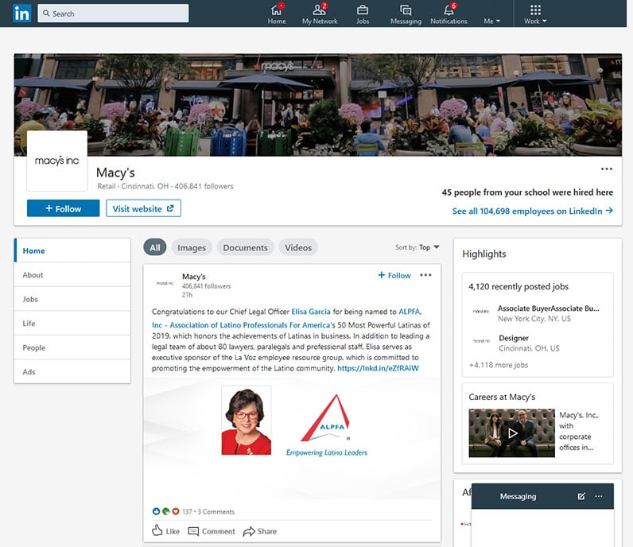Open company page more options ellipsis
The height and width of the screenshot is (547, 633).
[606, 169]
